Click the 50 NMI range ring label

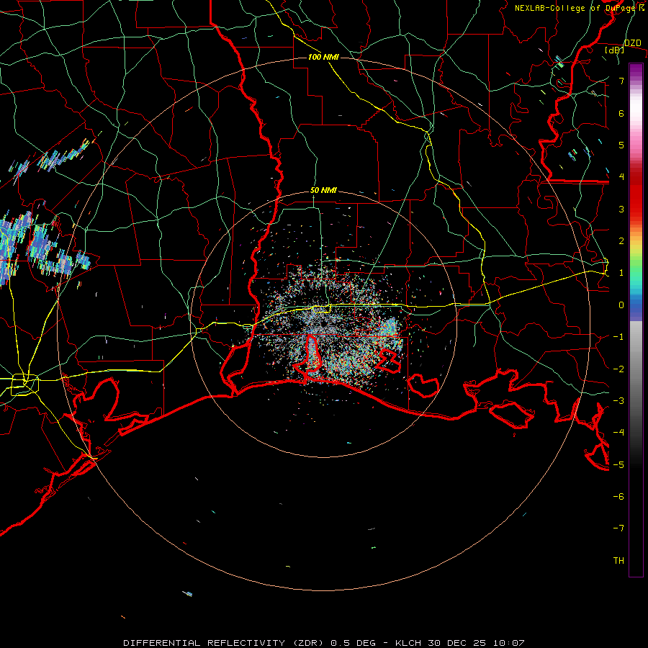coord(323,191)
